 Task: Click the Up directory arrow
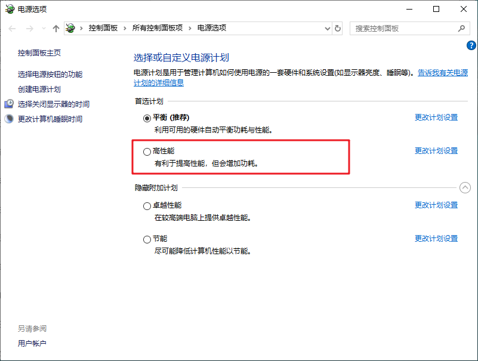coord(56,29)
